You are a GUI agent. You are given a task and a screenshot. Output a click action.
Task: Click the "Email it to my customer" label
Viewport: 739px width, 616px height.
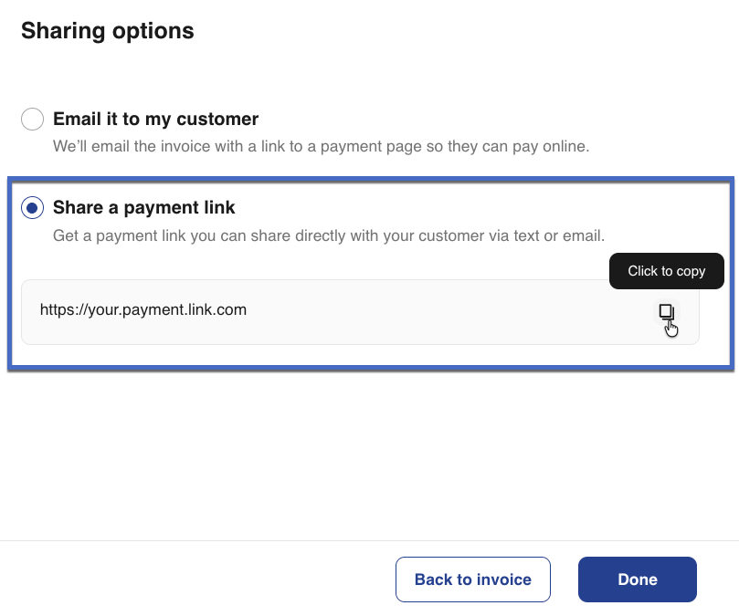pyautogui.click(x=155, y=120)
